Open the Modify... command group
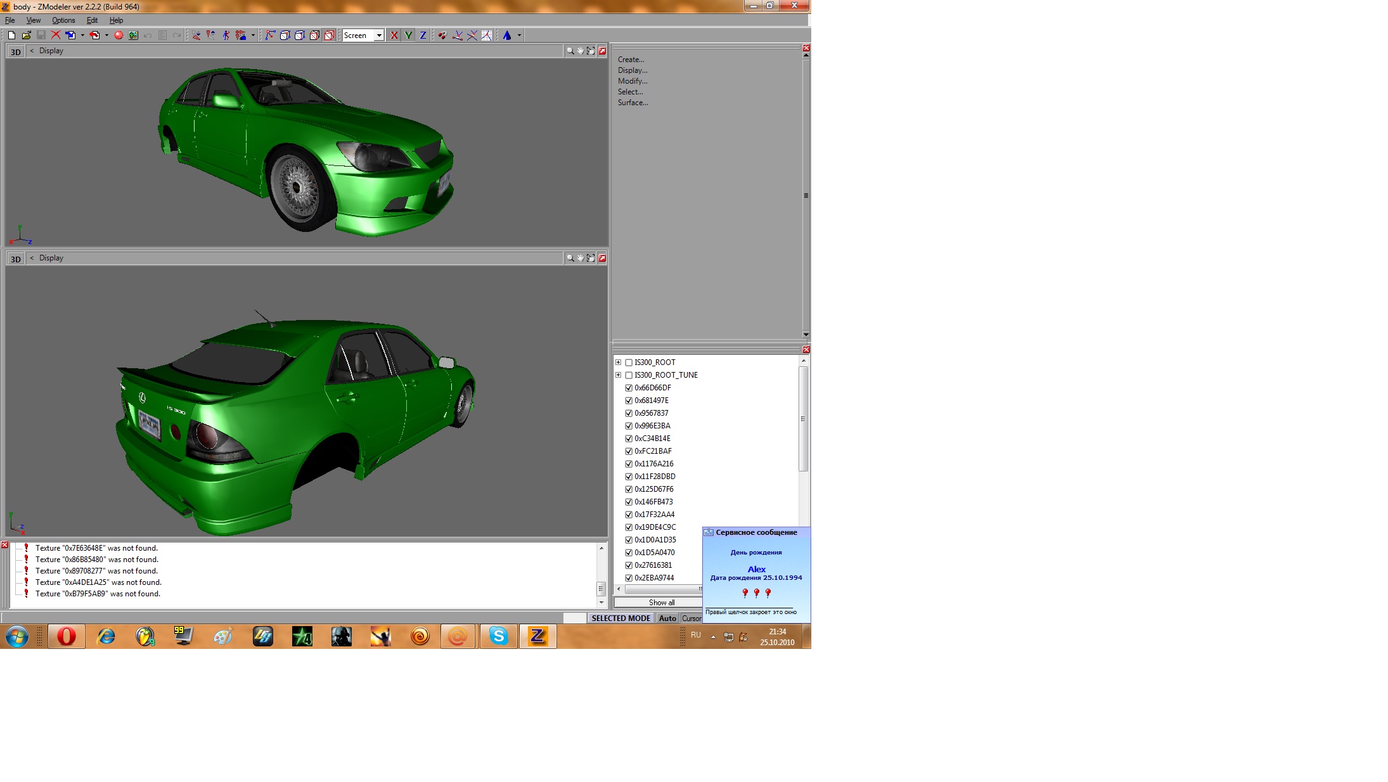 [632, 81]
